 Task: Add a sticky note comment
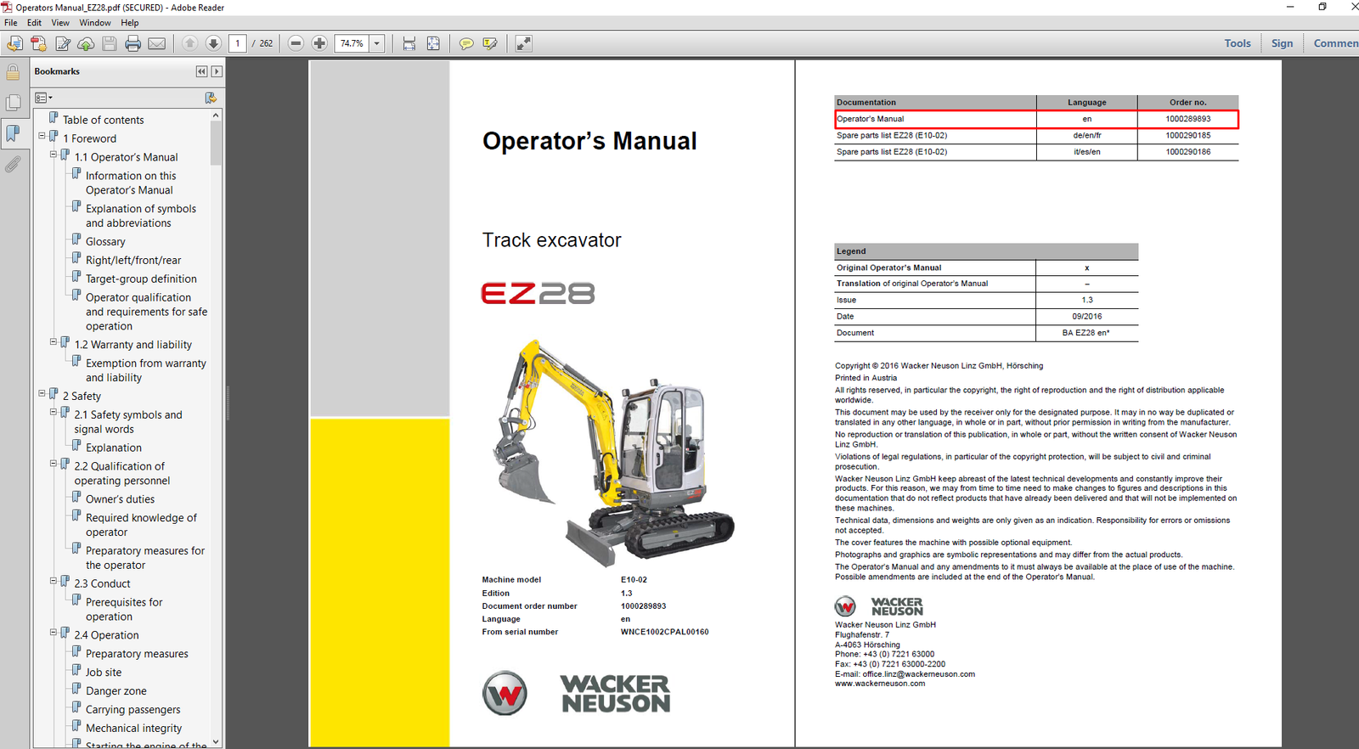tap(465, 43)
